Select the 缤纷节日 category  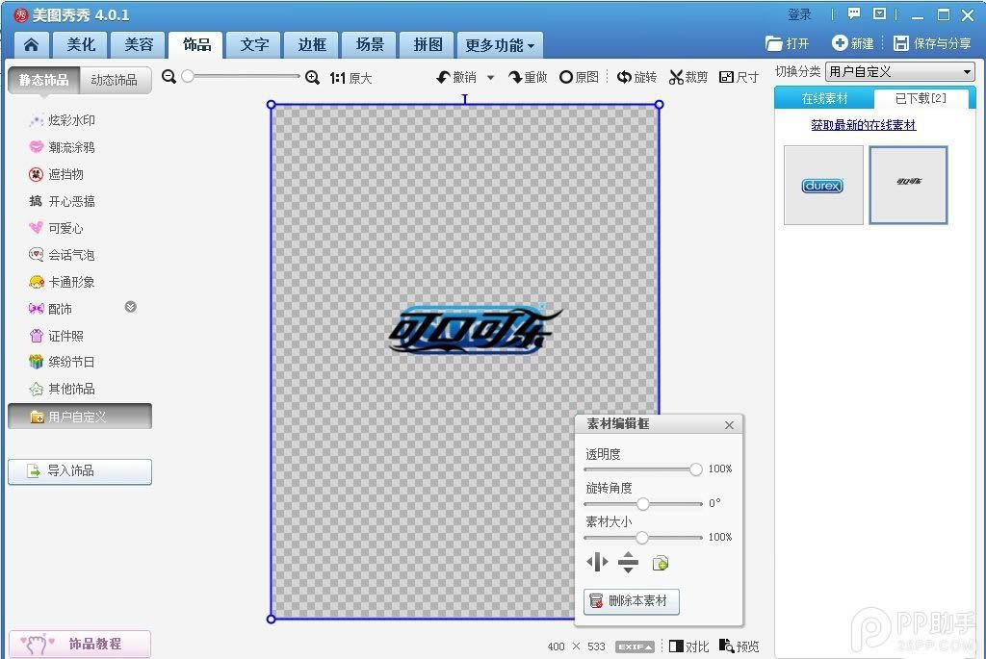63,362
